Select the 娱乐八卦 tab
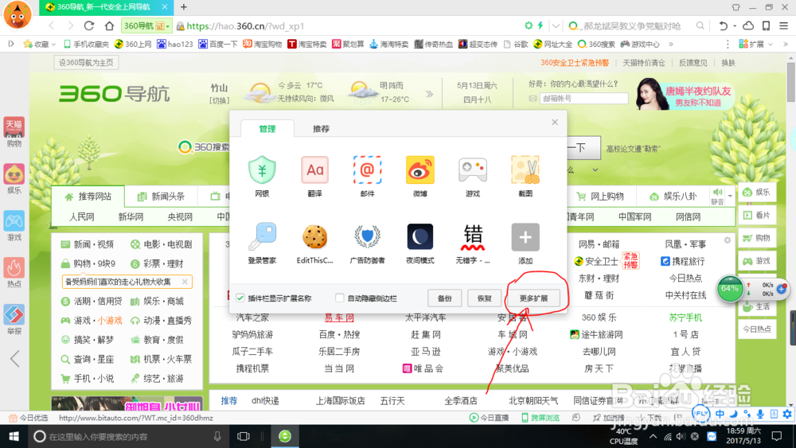796x448 pixels. (673, 197)
